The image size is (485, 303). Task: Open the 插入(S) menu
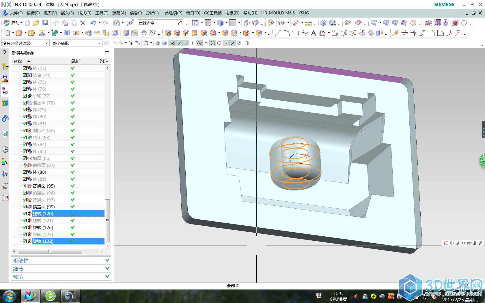(x=67, y=13)
